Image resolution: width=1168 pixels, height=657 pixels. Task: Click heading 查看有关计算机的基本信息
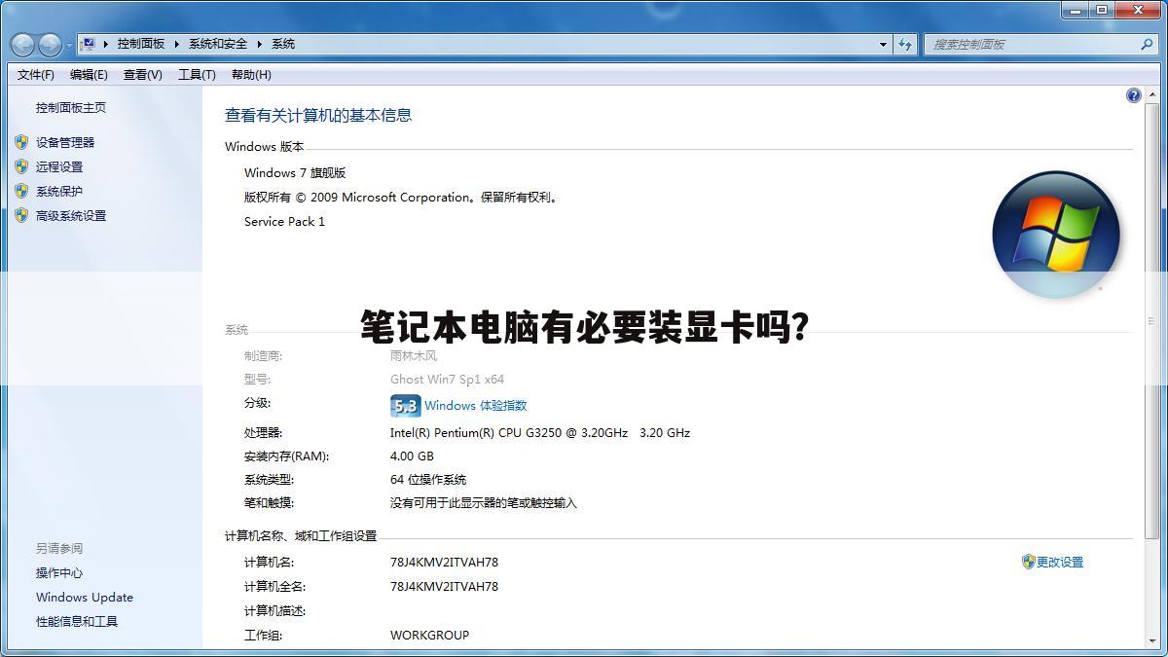(x=318, y=115)
